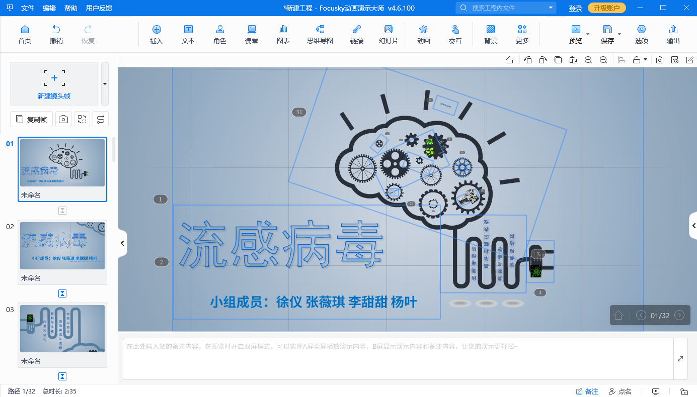Image resolution: width=697 pixels, height=397 pixels.
Task: Open dropdown arrow beside 保存
Action: click(619, 34)
